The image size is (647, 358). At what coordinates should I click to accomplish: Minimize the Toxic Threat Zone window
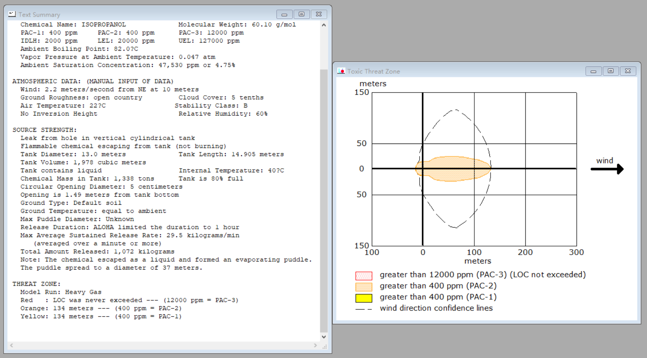593,71
